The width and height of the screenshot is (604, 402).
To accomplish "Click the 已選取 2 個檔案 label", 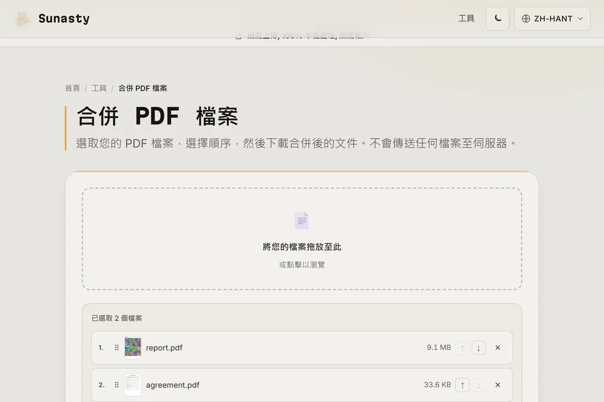I will pos(117,318).
